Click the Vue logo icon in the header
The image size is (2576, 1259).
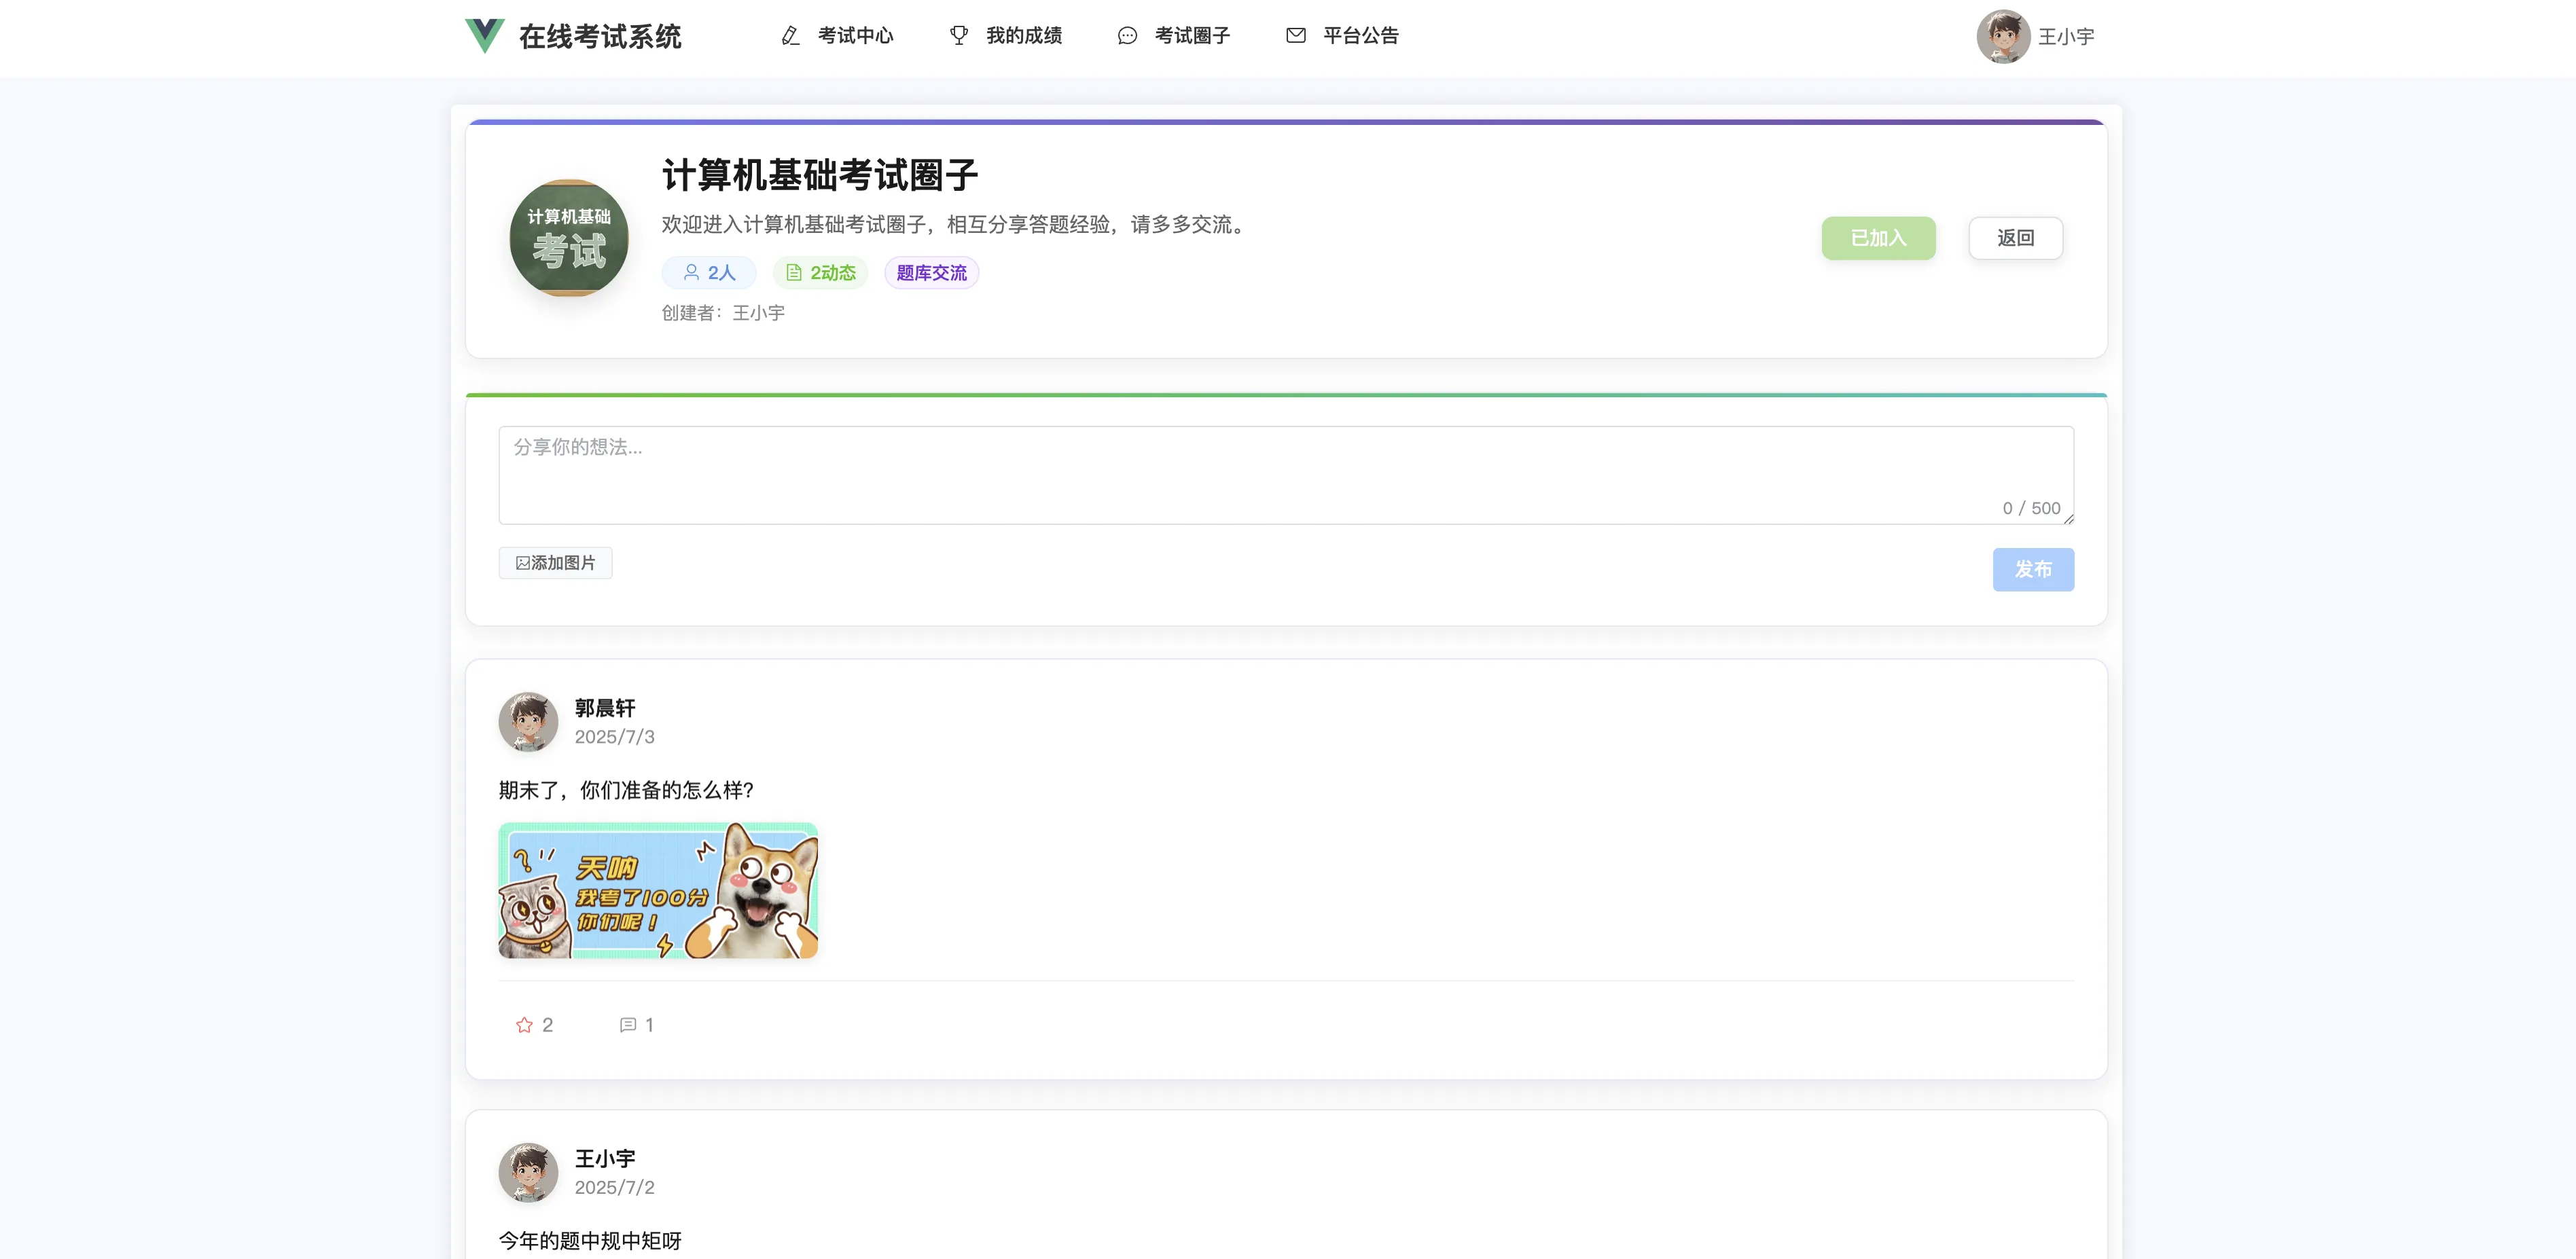click(x=484, y=35)
